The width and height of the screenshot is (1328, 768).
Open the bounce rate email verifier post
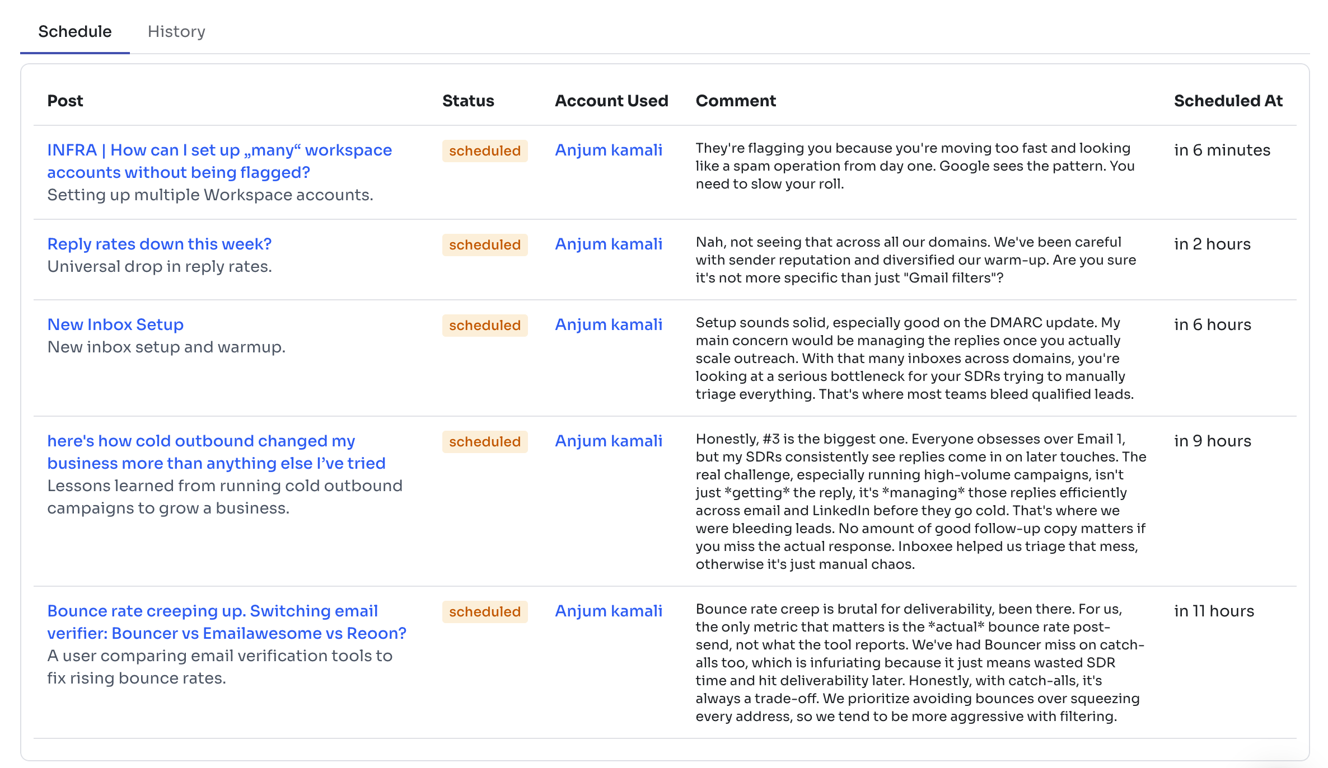(226, 622)
